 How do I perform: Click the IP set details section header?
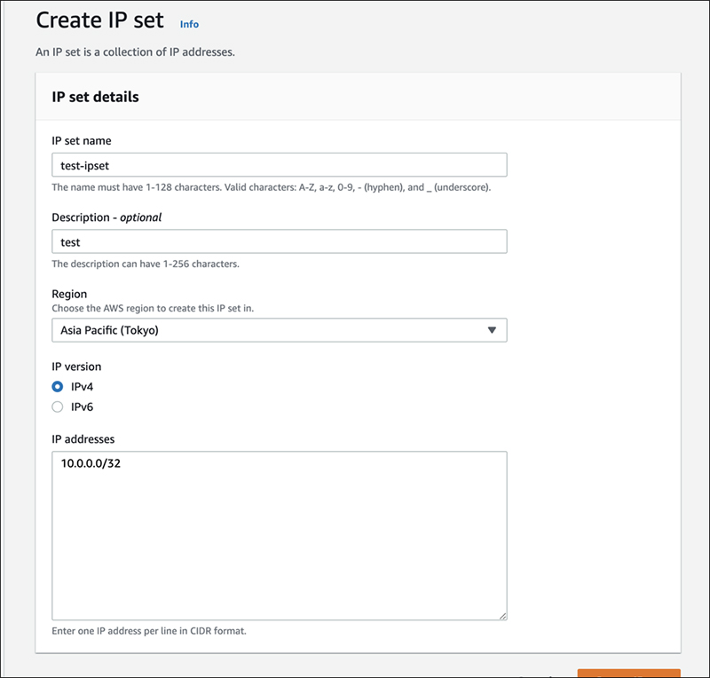tap(97, 97)
